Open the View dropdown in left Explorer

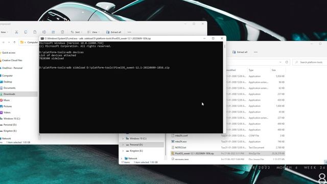point(94,32)
